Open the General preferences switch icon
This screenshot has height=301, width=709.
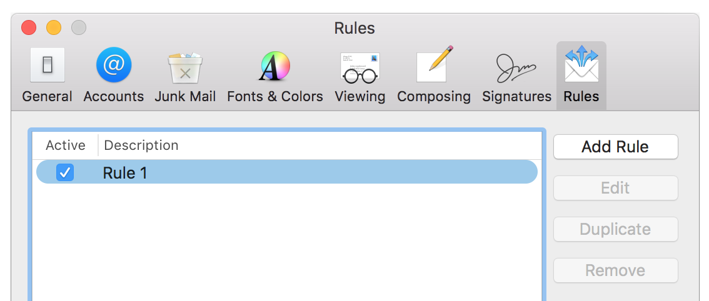coord(48,66)
